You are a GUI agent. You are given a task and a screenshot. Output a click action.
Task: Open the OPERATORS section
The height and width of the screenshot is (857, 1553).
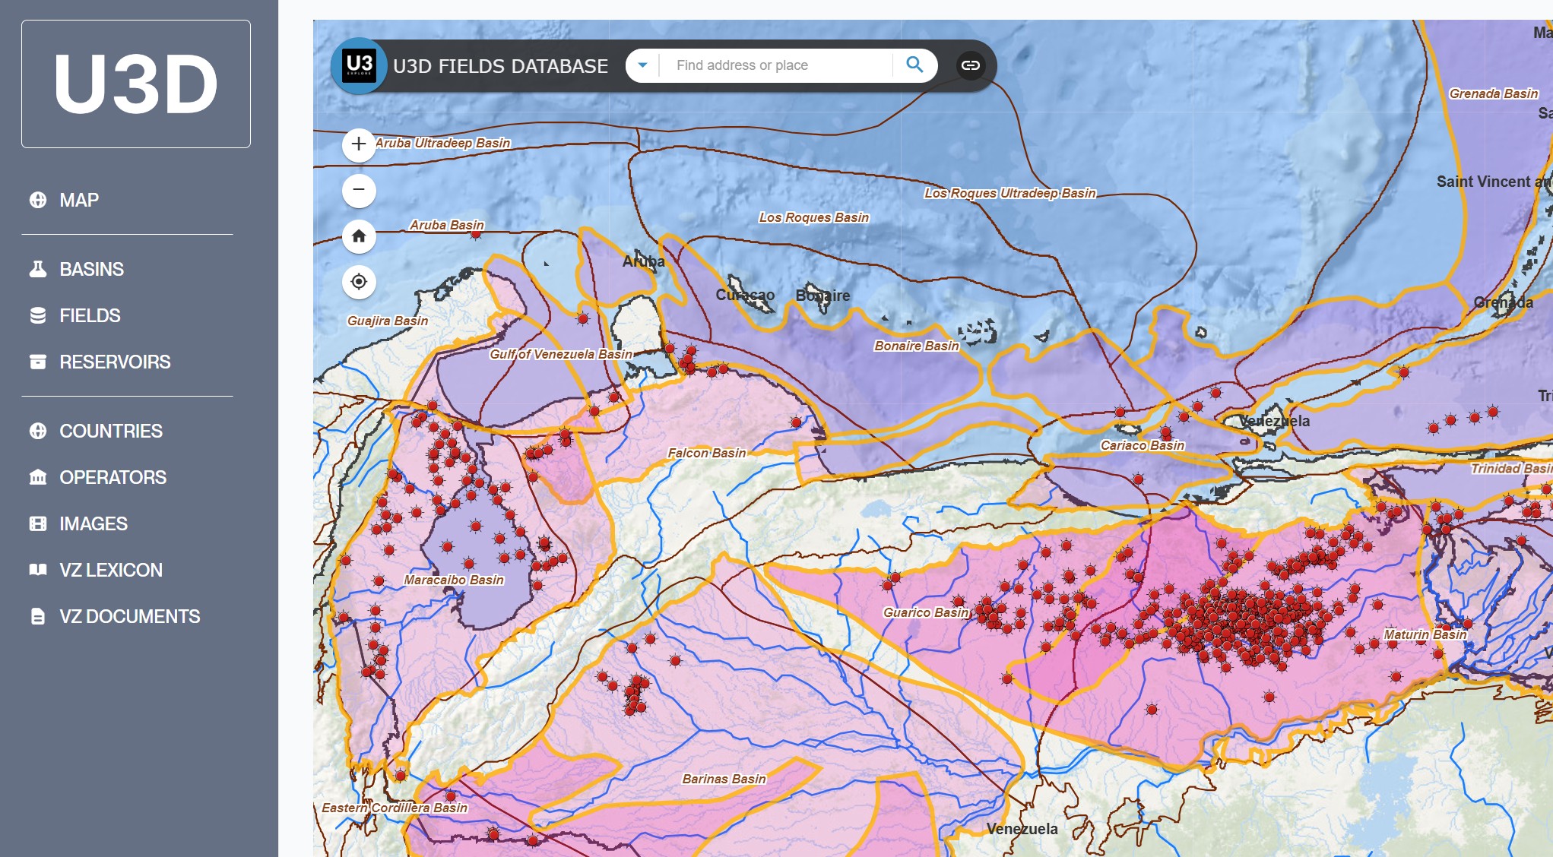click(x=113, y=477)
